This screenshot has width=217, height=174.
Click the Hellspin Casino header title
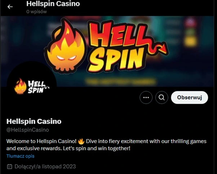53,4
